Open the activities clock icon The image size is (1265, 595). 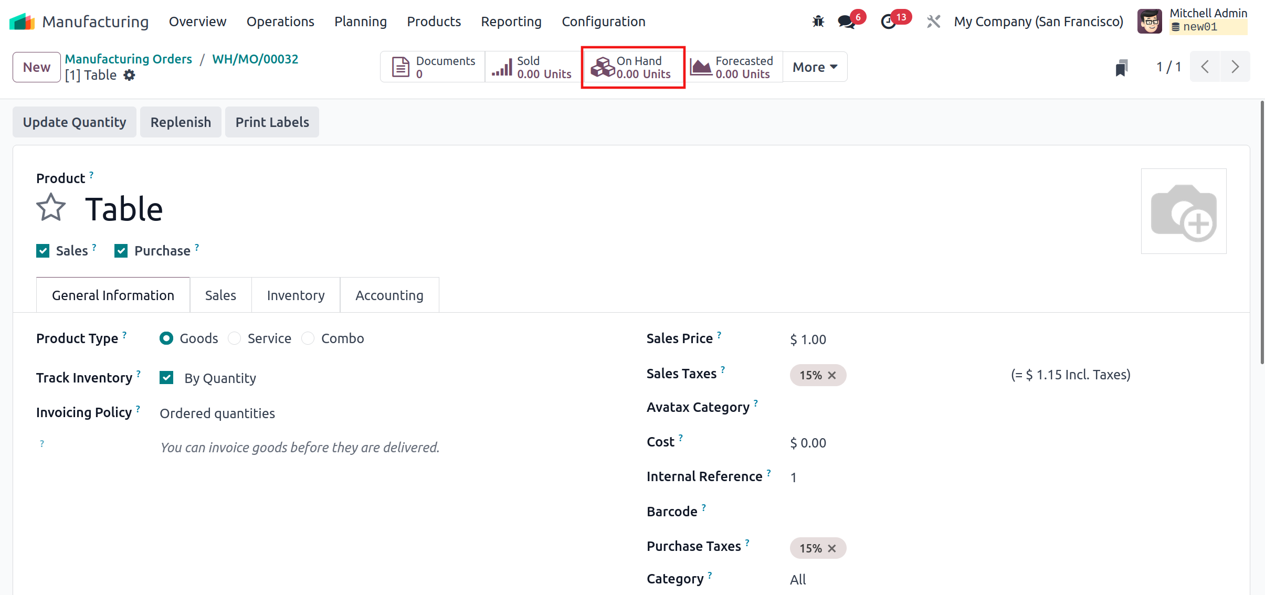pyautogui.click(x=888, y=22)
